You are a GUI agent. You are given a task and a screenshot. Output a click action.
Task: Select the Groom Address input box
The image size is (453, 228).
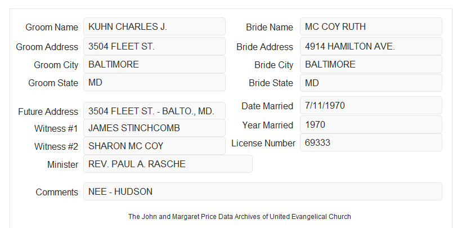[x=154, y=46]
